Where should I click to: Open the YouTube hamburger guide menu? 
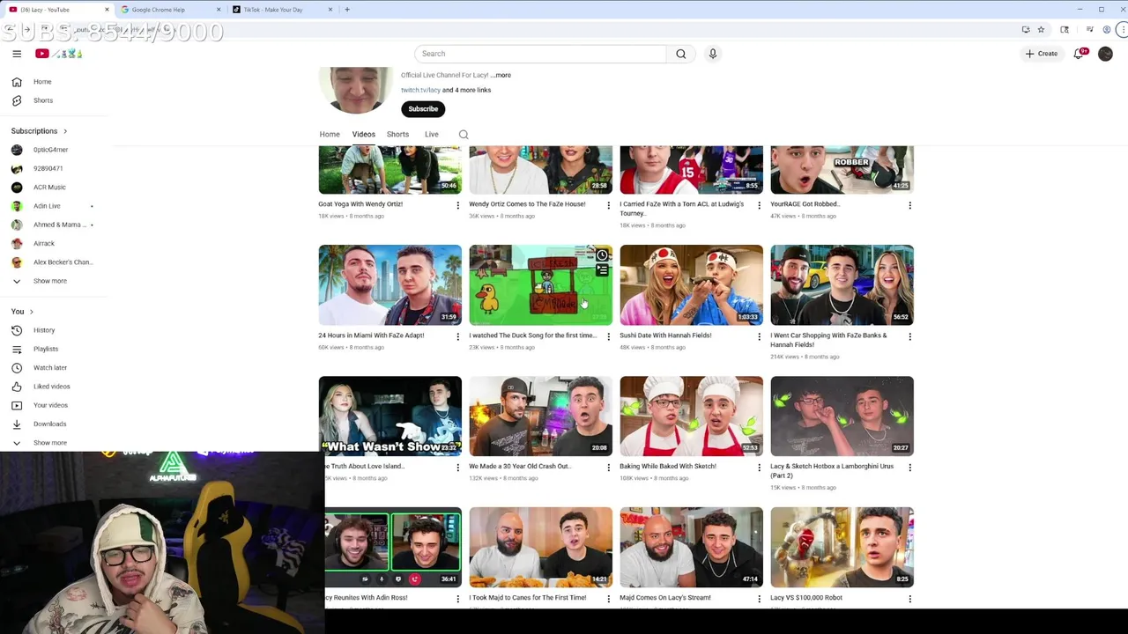(x=17, y=54)
